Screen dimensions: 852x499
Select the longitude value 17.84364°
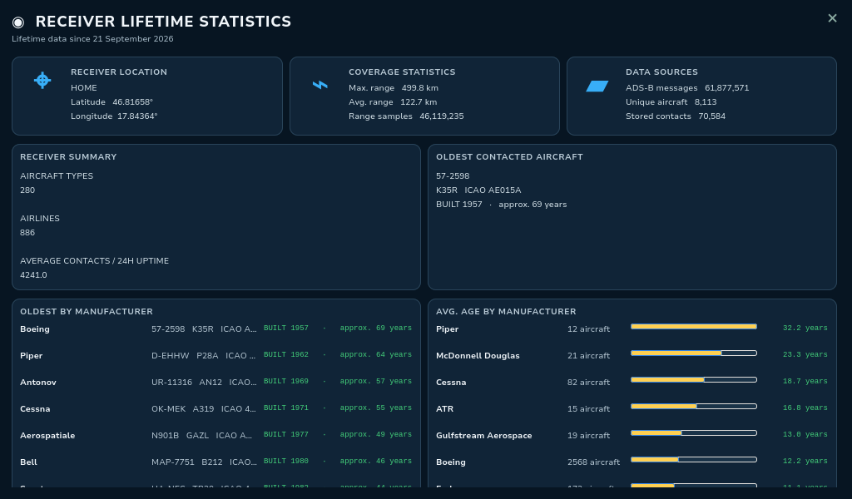[x=137, y=116]
